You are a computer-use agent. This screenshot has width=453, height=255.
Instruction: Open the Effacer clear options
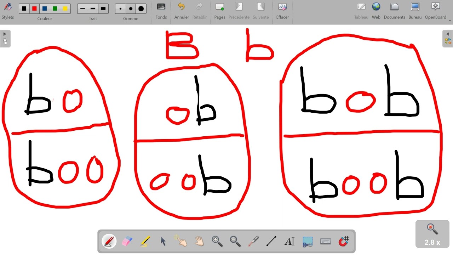click(x=282, y=11)
